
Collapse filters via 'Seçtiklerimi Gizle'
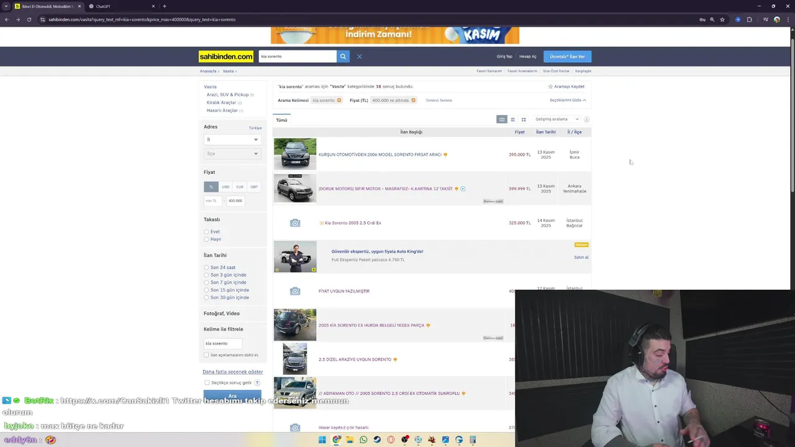coord(568,100)
